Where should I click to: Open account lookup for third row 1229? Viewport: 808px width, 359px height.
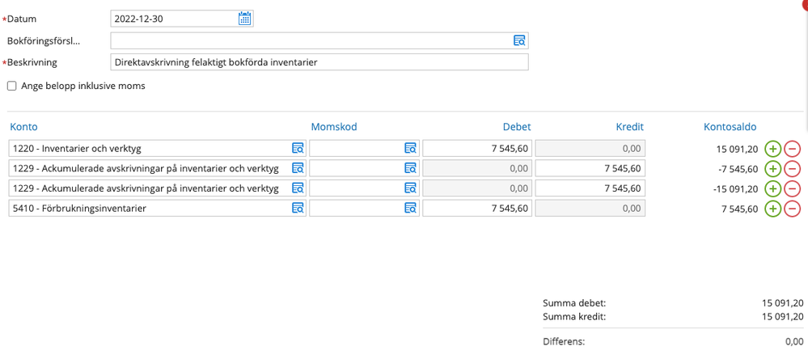click(x=298, y=188)
